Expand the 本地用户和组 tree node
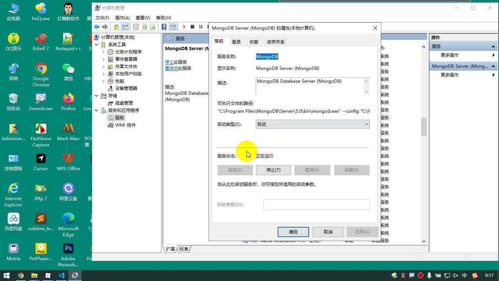Screen dimensions: 499x281 tap(104, 74)
